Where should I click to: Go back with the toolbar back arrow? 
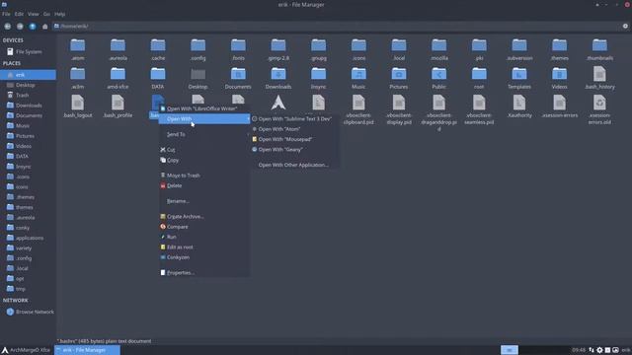(7, 27)
